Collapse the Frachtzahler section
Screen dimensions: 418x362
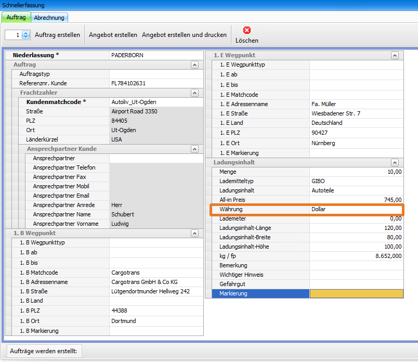tap(194, 93)
